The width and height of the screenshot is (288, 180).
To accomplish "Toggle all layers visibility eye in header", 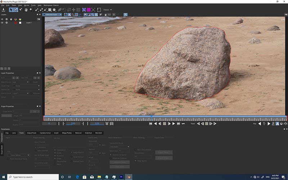I will (2, 19).
